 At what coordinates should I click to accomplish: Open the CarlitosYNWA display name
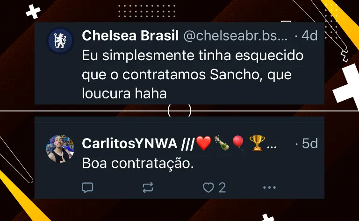pyautogui.click(x=129, y=144)
